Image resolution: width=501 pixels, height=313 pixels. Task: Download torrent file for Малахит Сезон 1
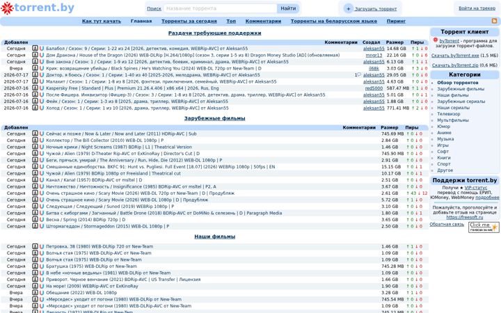tap(35, 81)
